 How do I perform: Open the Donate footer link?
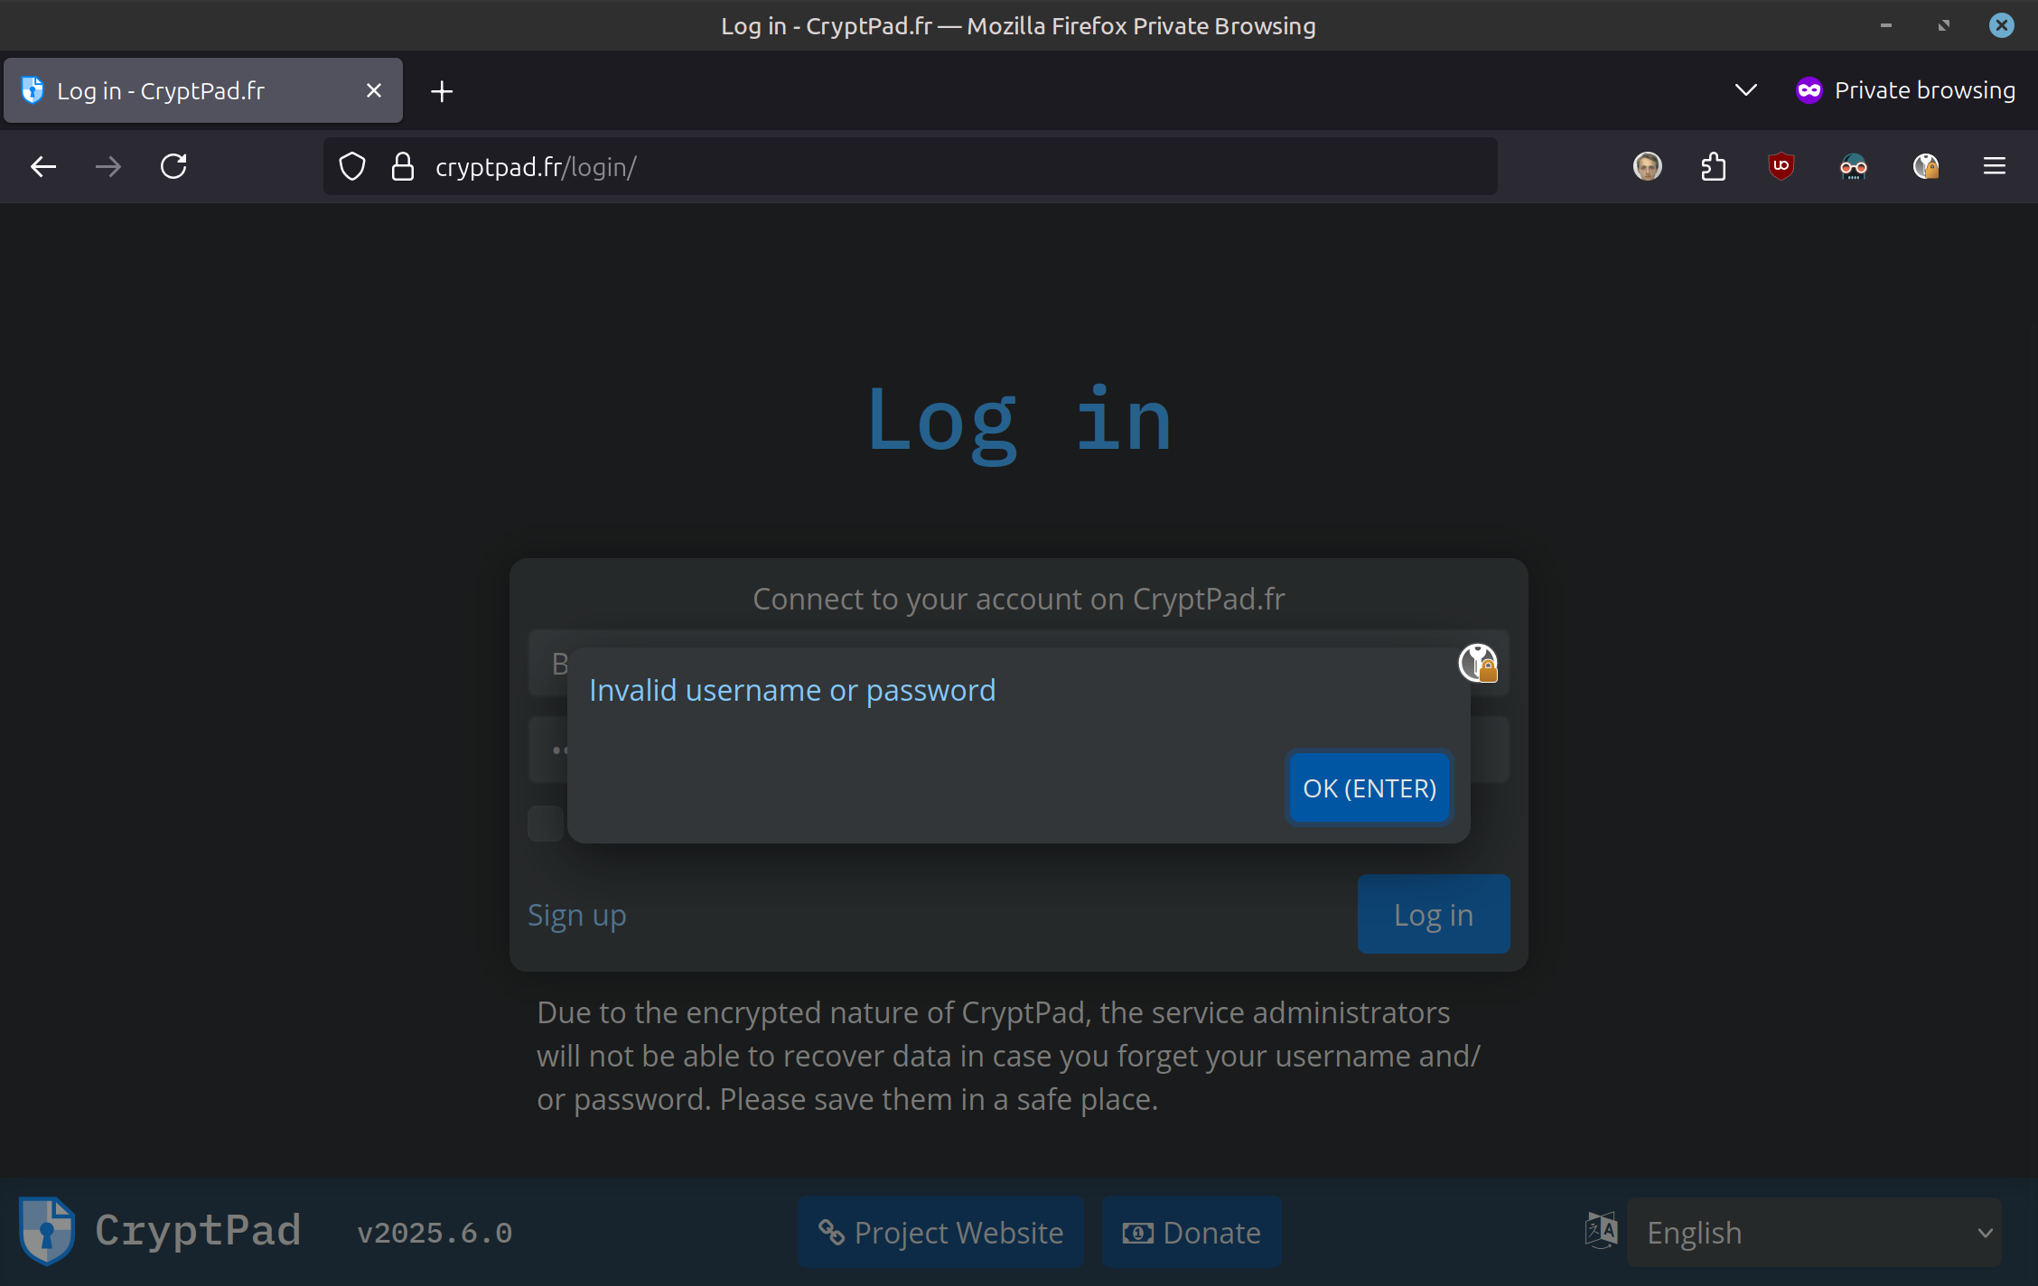click(1191, 1233)
